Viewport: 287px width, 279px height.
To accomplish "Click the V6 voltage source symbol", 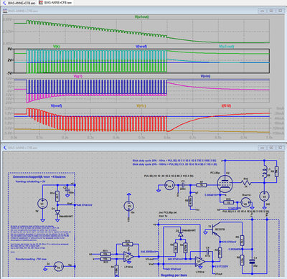I will [128, 206].
